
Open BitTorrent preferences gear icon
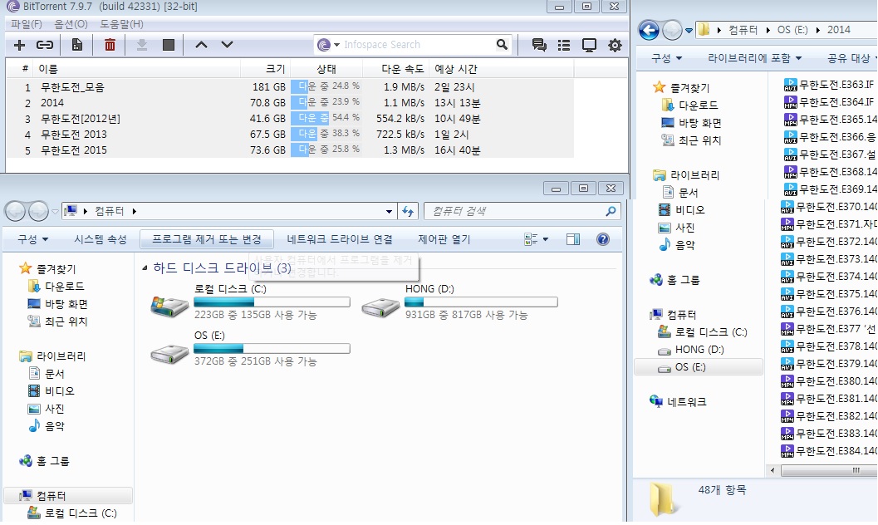pyautogui.click(x=615, y=46)
